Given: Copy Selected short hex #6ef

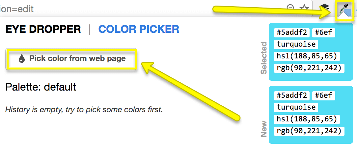Looking at the screenshot, I should tap(323, 32).
